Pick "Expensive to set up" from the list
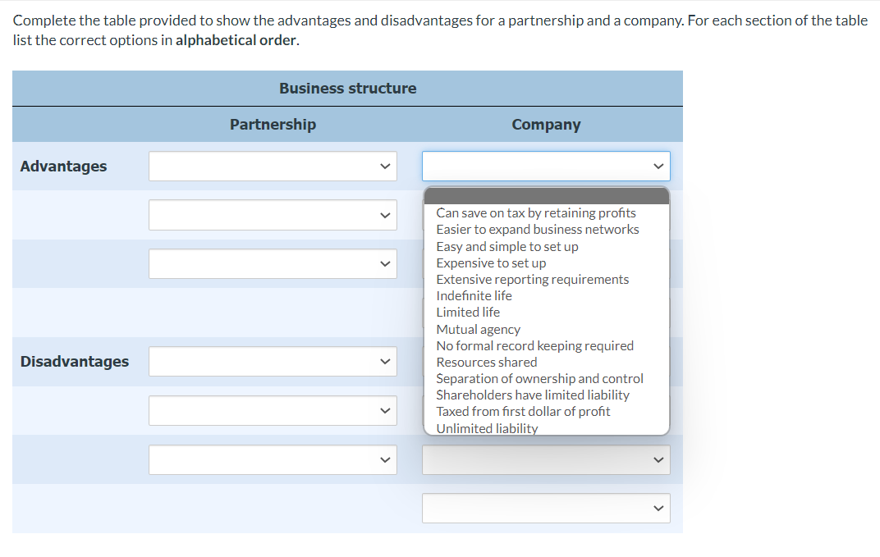 click(491, 263)
